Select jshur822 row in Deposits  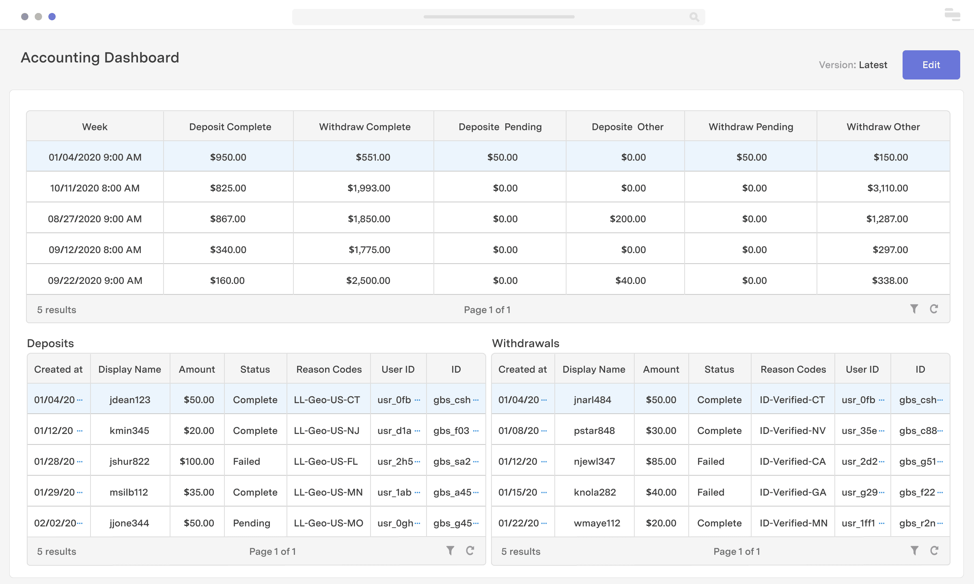click(129, 461)
